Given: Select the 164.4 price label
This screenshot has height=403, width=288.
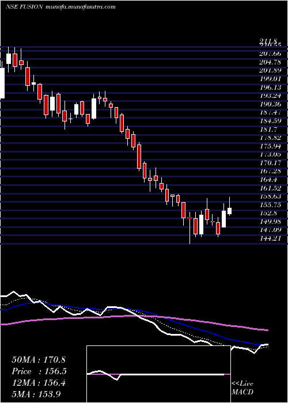Looking at the screenshot, I should pos(269,180).
